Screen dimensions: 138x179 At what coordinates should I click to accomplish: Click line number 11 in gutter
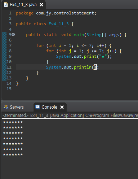pos(9,67)
